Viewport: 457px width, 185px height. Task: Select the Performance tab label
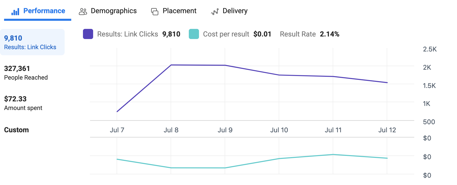point(44,11)
